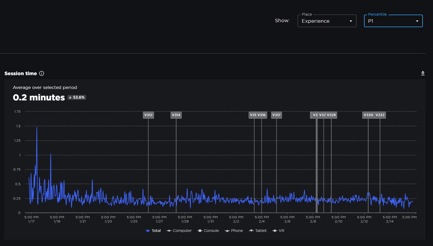The width and height of the screenshot is (433, 246).
Task: Click the Session time heading
Action: [21, 73]
